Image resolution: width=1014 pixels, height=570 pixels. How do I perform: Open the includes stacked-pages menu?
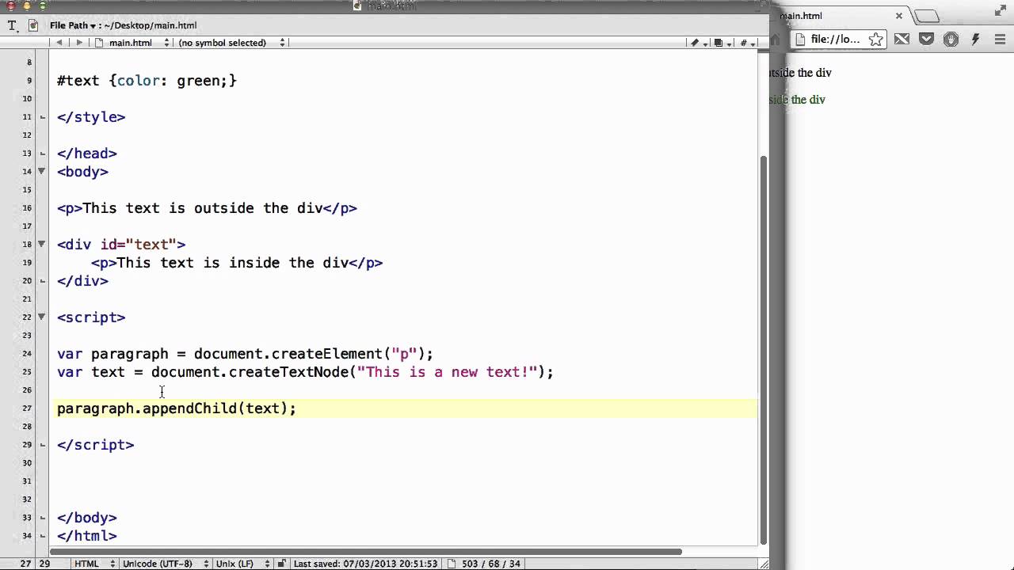tap(722, 43)
